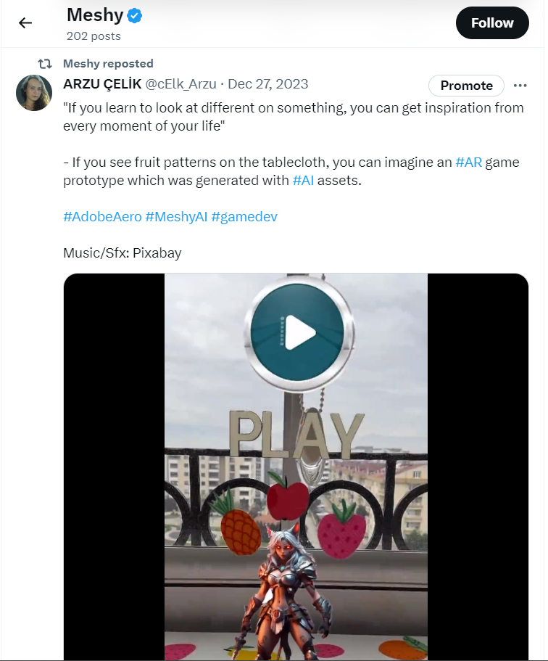
Task: Click the repost icon beside Meshy reposted
Action: point(45,64)
